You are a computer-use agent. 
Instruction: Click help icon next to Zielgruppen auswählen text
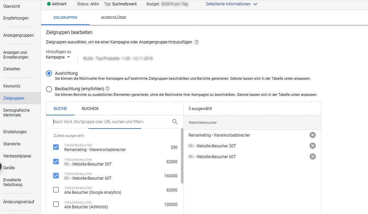pyautogui.click(x=197, y=42)
